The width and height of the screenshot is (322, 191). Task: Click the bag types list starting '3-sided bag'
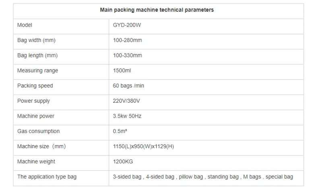point(203,177)
